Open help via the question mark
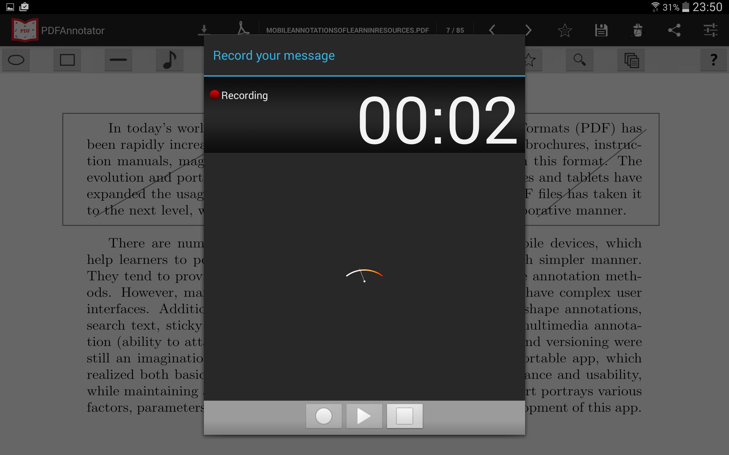729x455 pixels. tap(714, 60)
